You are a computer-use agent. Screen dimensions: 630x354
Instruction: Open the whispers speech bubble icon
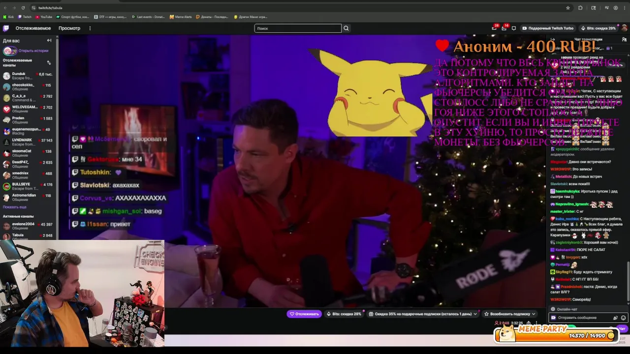point(514,28)
